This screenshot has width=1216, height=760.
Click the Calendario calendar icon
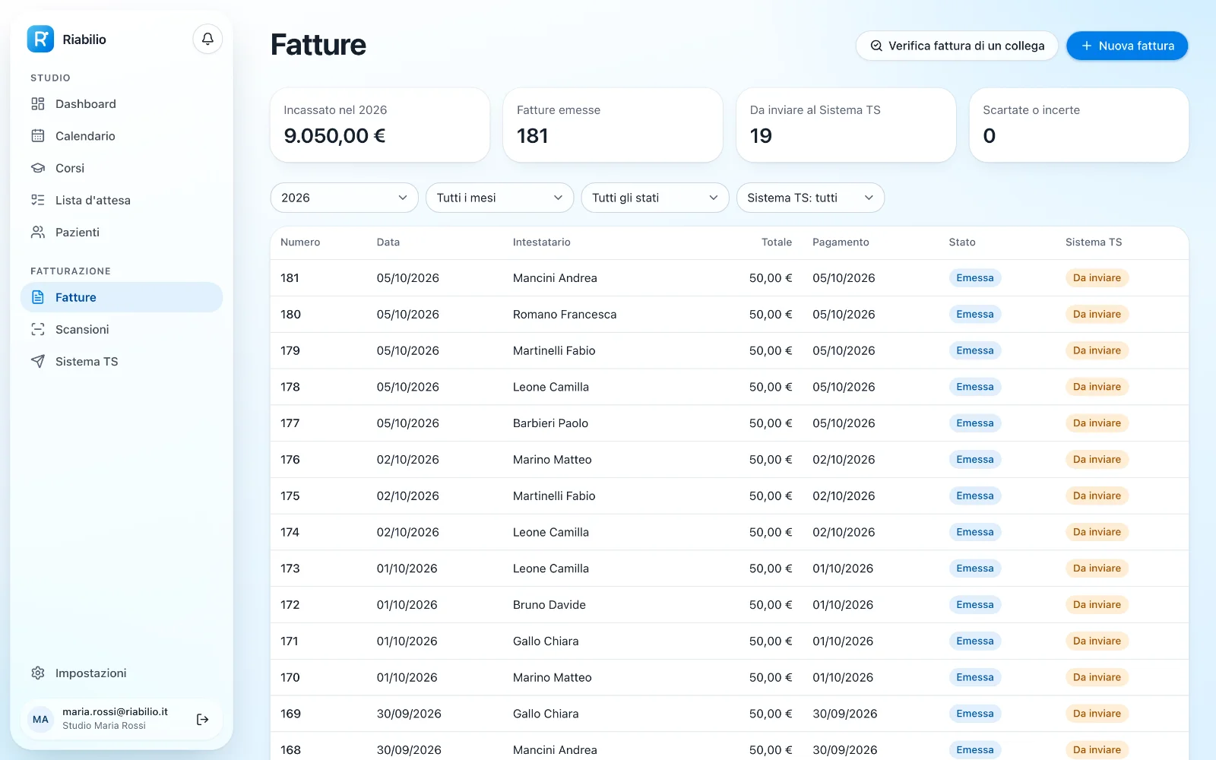[x=38, y=136]
